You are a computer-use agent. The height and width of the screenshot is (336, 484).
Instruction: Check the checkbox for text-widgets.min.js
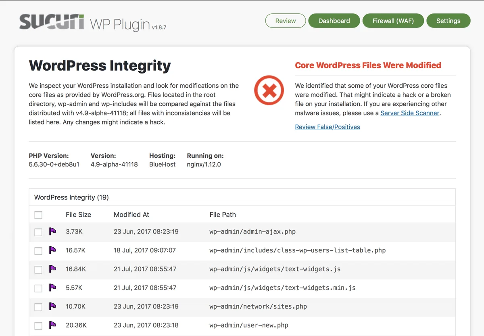click(x=38, y=288)
